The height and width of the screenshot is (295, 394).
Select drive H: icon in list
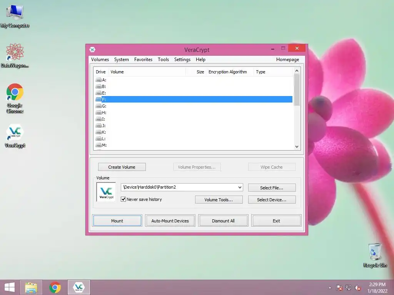[98, 113]
